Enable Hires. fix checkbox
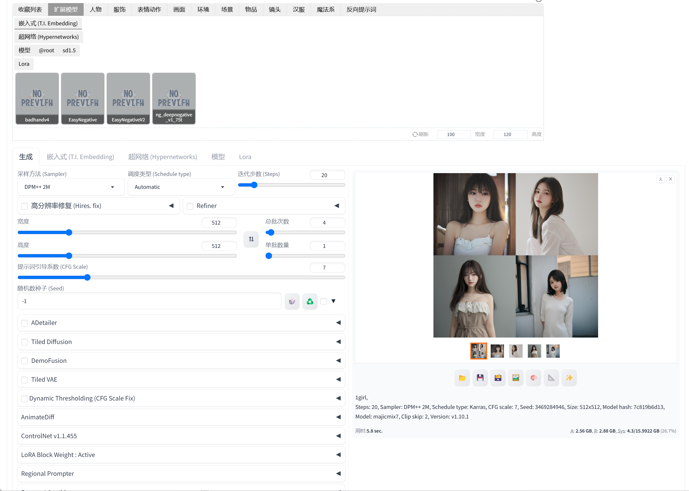This screenshot has height=491, width=689. click(24, 206)
